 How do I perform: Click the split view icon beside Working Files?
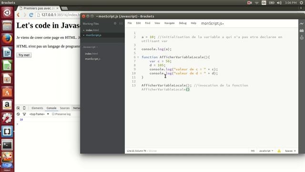pyautogui.click(x=121, y=23)
